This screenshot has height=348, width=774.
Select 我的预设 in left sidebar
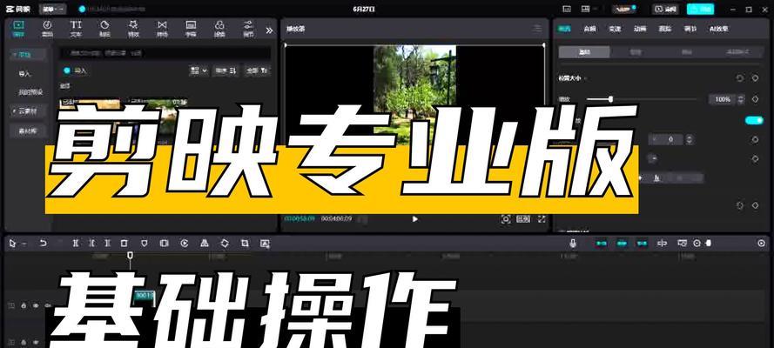pyautogui.click(x=30, y=92)
